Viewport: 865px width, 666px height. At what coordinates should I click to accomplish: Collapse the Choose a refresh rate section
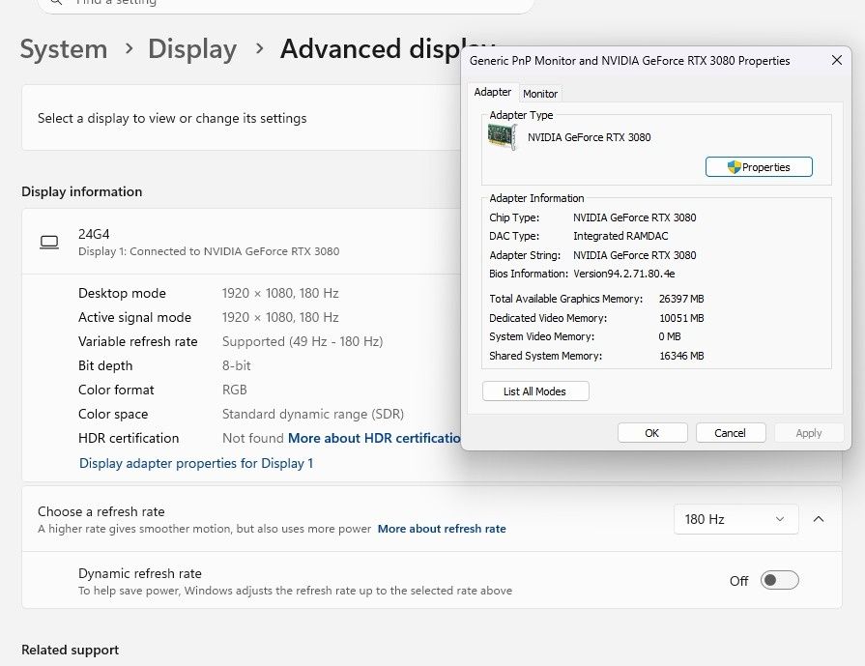point(819,519)
